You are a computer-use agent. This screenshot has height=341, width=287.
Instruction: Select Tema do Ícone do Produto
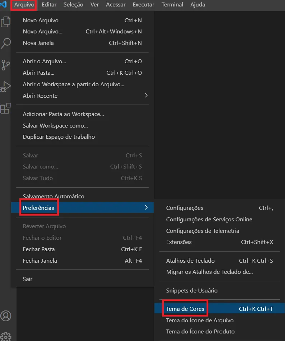[x=219, y=331]
